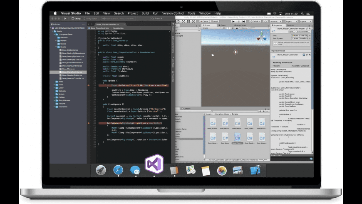The height and width of the screenshot is (204, 362).
Task: Open Gizmos dropdown in Scene view
Action: 245,28
